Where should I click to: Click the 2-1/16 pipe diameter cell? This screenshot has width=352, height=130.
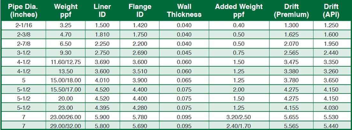tap(23, 25)
